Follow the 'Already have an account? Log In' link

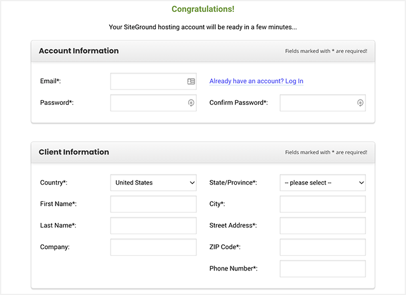click(256, 81)
